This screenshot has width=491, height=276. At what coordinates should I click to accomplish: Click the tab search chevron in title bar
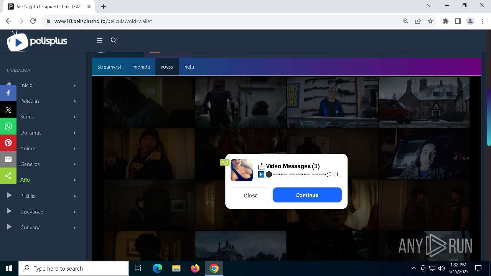(x=429, y=5)
